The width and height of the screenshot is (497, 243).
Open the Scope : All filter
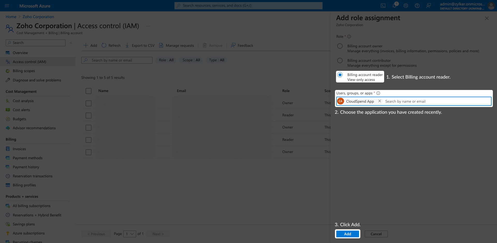pyautogui.click(x=191, y=60)
